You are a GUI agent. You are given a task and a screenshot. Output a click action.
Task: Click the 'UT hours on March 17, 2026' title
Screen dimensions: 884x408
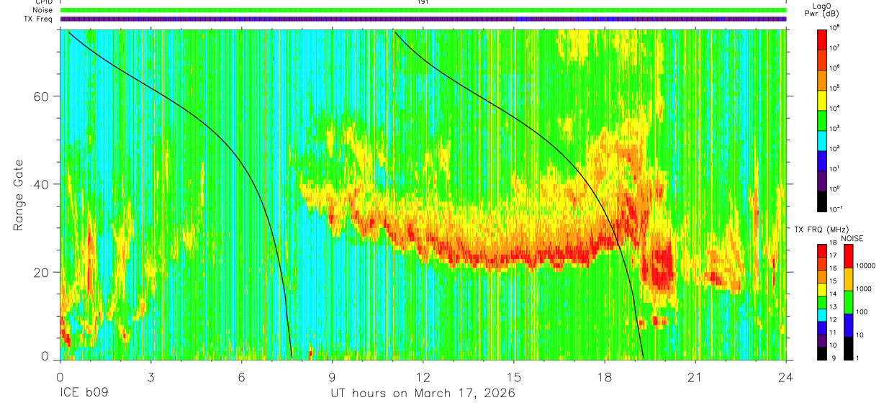[x=423, y=394]
